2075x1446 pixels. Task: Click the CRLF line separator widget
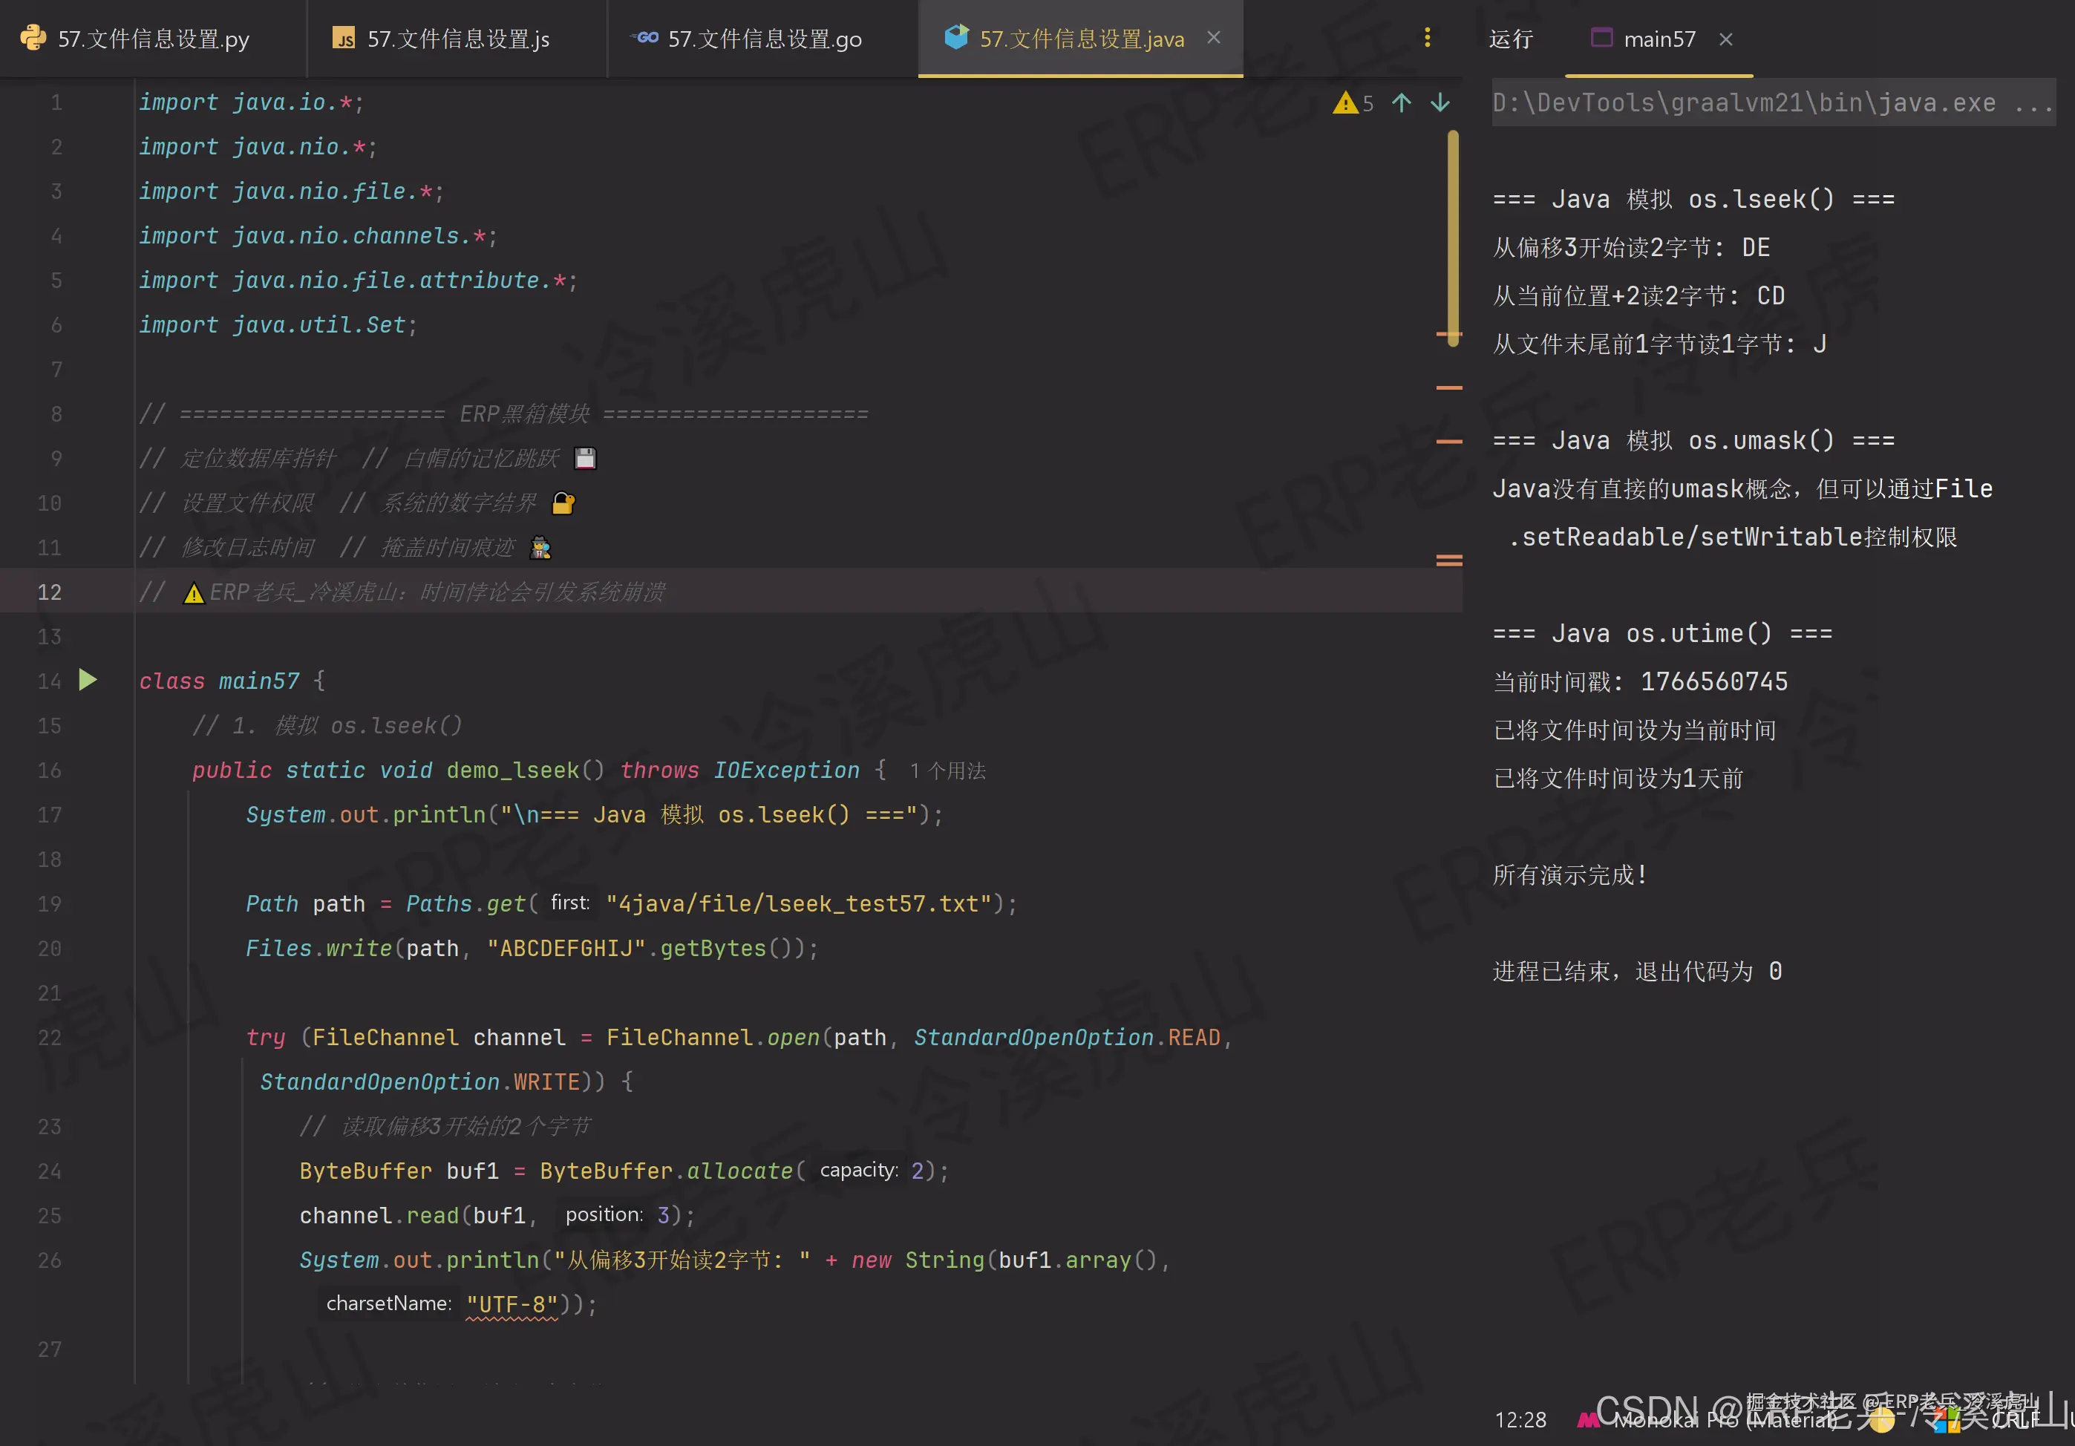click(2016, 1420)
